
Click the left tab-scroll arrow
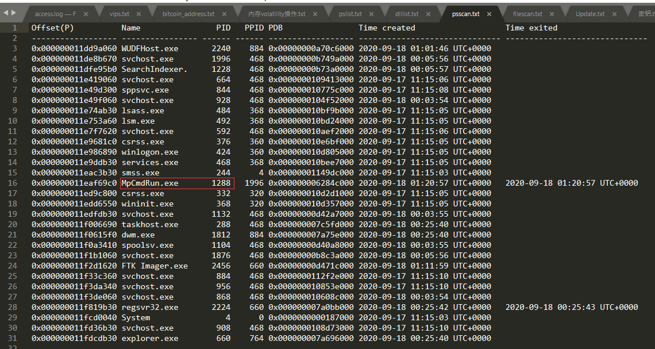(x=5, y=13)
